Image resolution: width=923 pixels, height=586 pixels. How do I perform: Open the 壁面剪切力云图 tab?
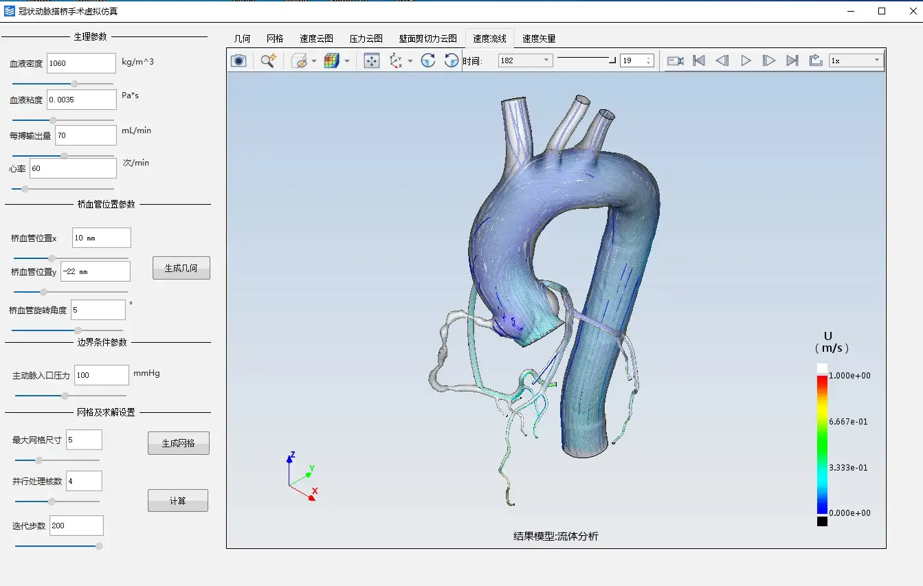coord(427,39)
